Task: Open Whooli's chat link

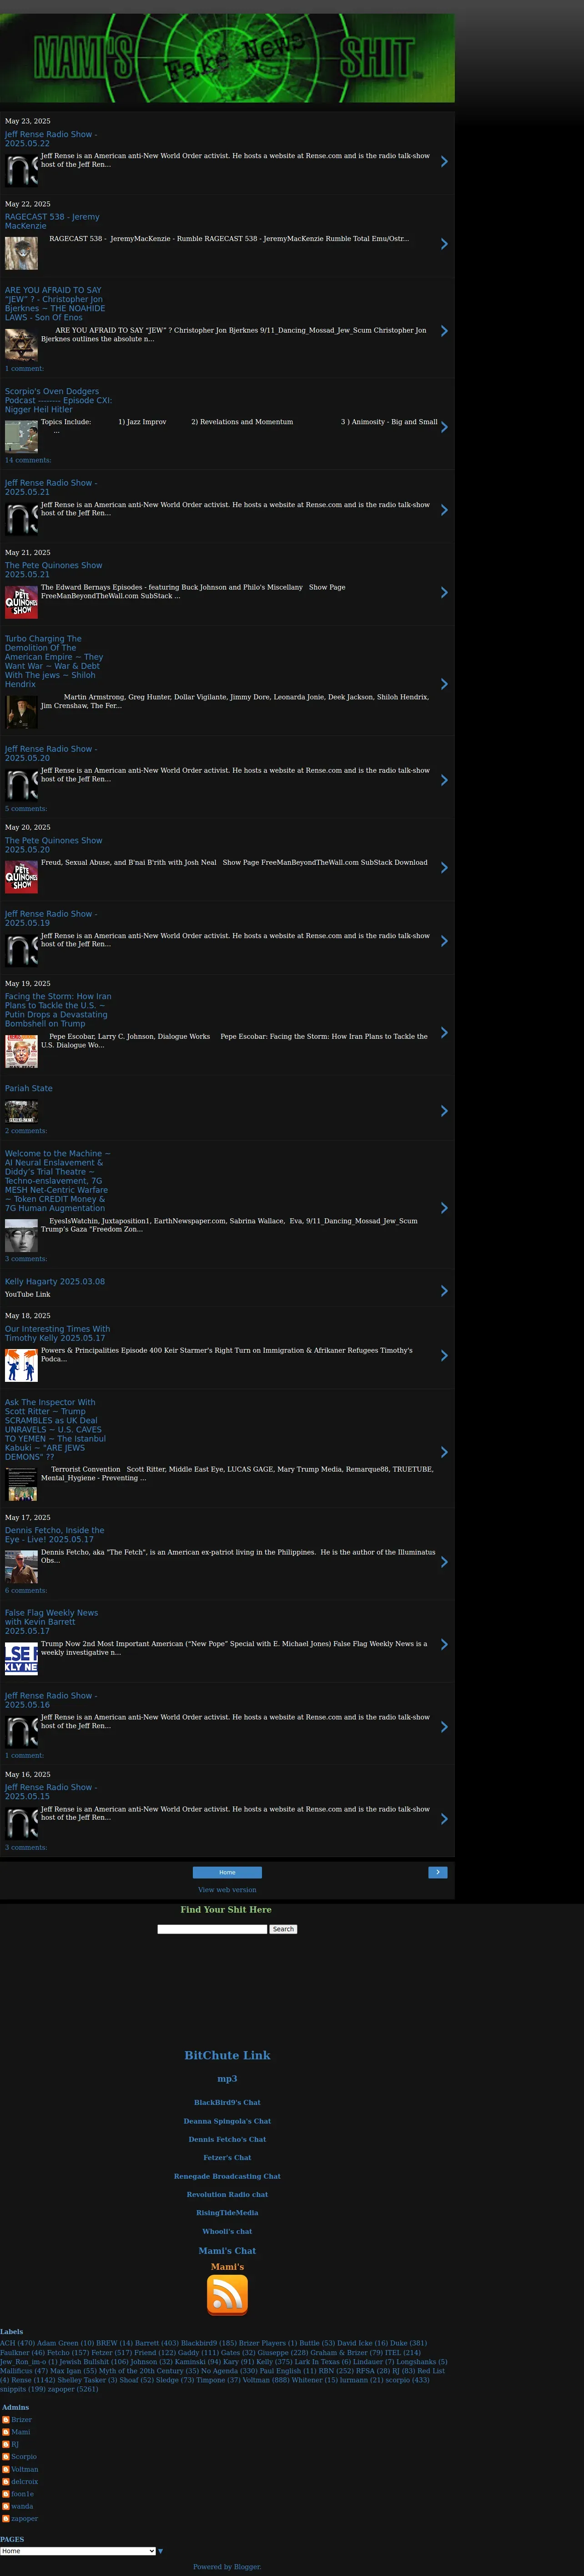Action: tap(227, 2232)
